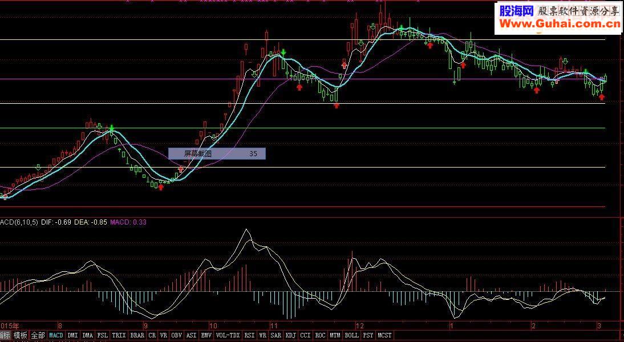Viewport: 624px width, 342px height.
Task: Click the purple MACD: 0.33 value
Action: tap(128, 222)
